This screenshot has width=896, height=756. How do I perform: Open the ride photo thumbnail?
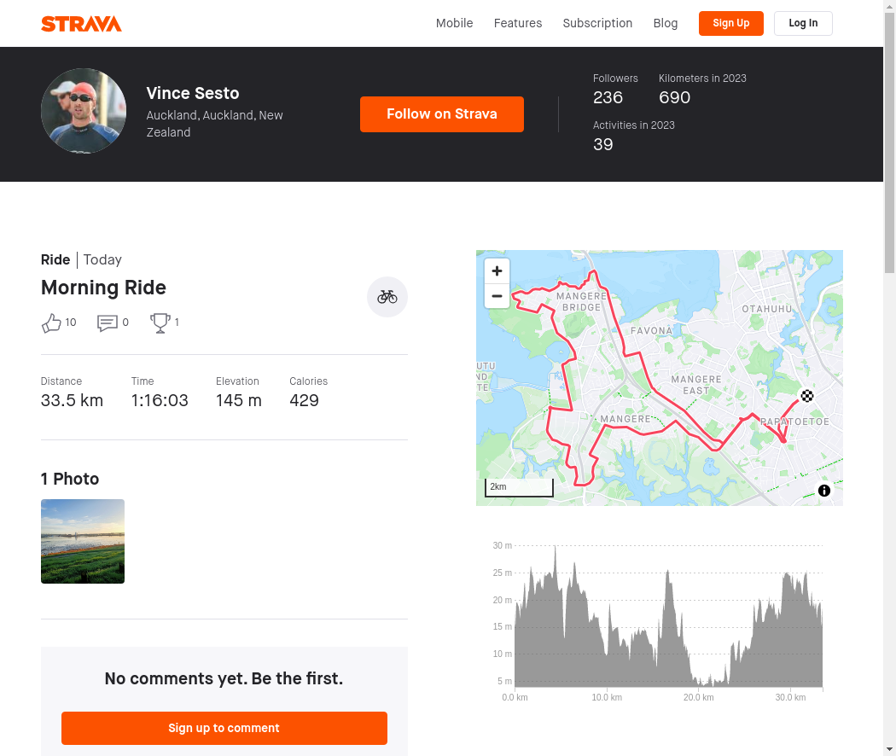(83, 541)
